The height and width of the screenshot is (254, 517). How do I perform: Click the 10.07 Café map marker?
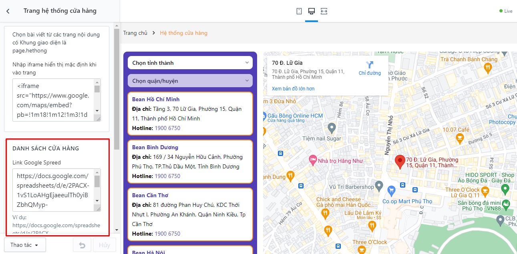tap(460, 138)
